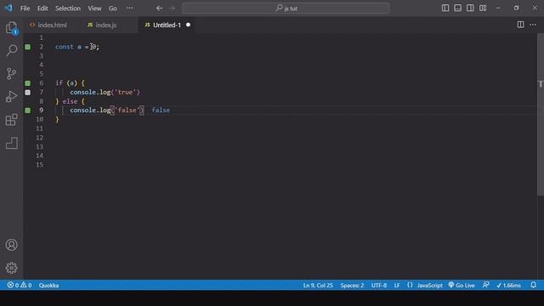The image size is (544, 306).
Task: Open the hidden menus ellipsis after Go
Action: (x=129, y=8)
